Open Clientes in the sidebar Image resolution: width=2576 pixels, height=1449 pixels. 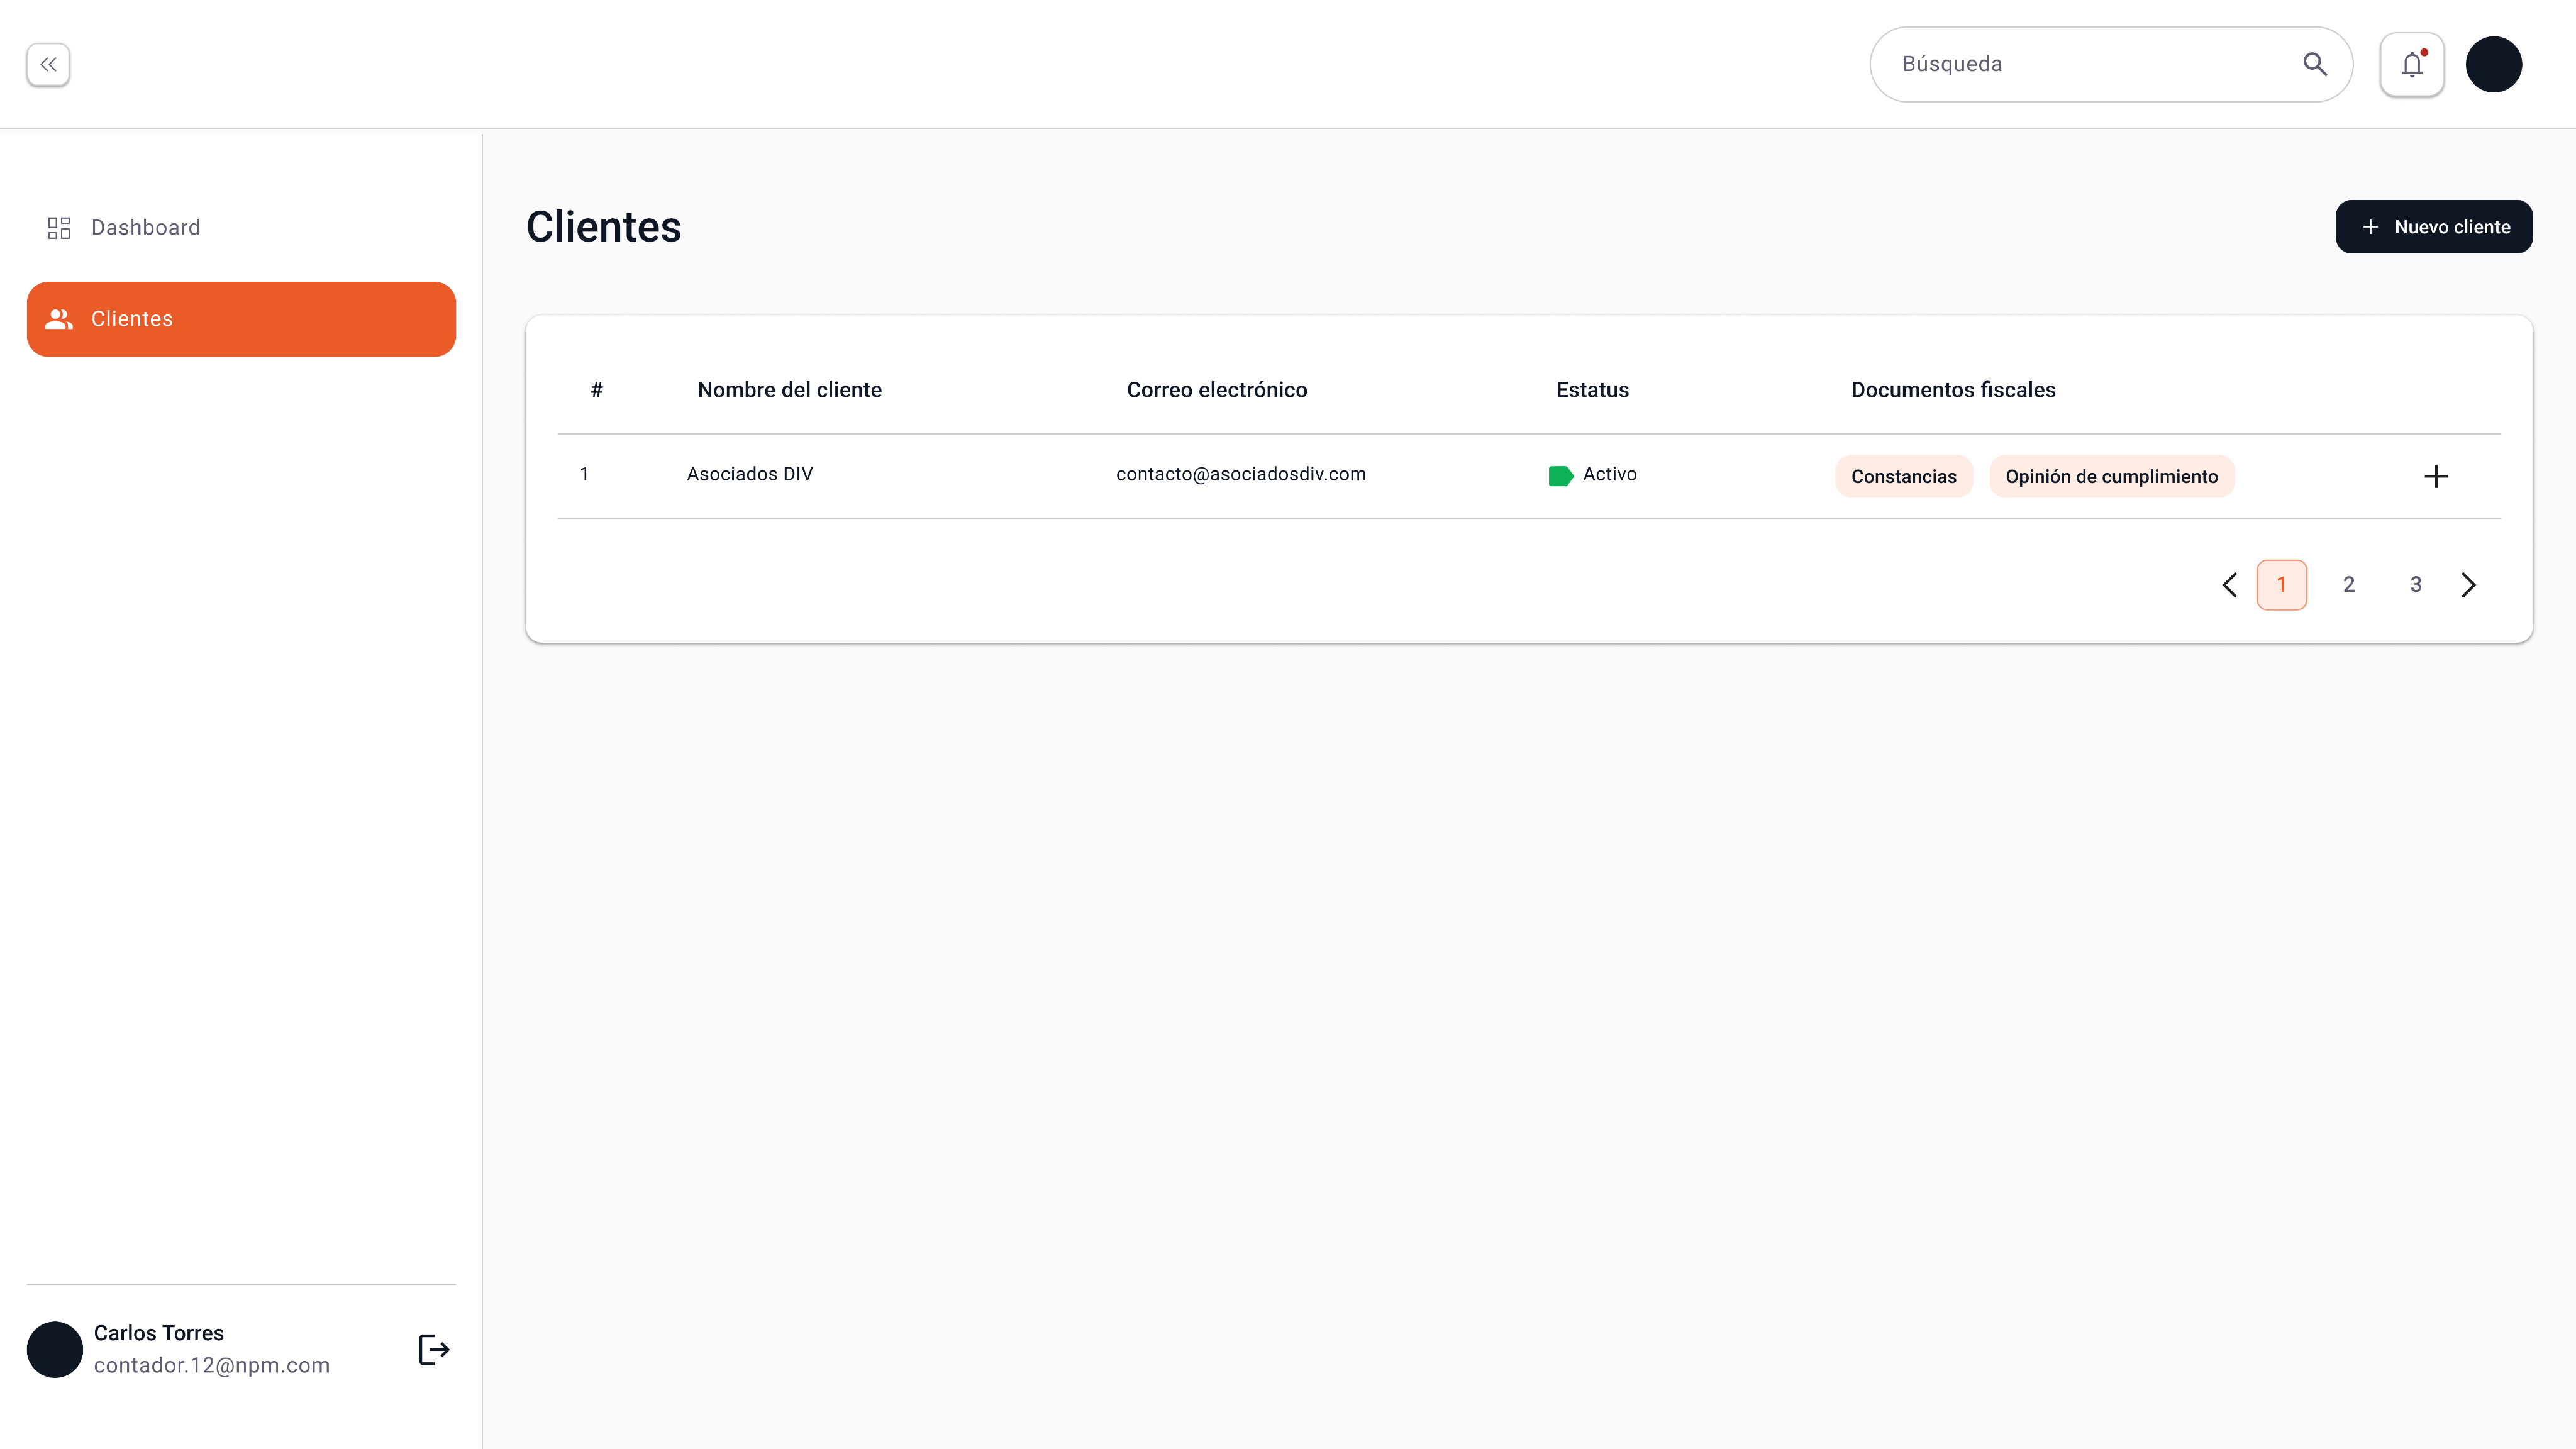[241, 319]
